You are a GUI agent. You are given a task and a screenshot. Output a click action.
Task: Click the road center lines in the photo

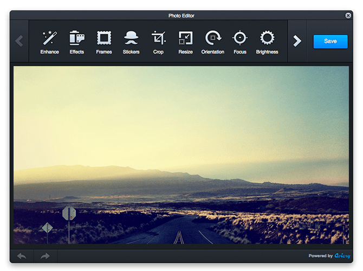click(x=179, y=237)
